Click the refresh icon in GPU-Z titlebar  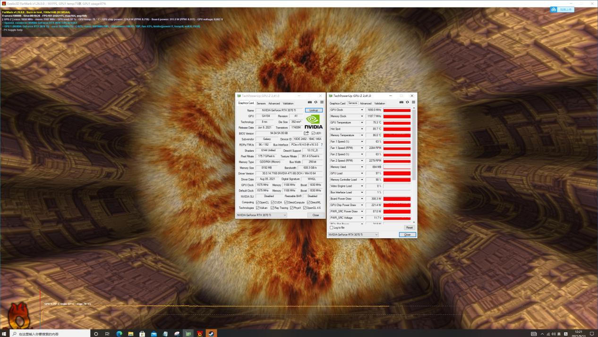[x=316, y=102]
